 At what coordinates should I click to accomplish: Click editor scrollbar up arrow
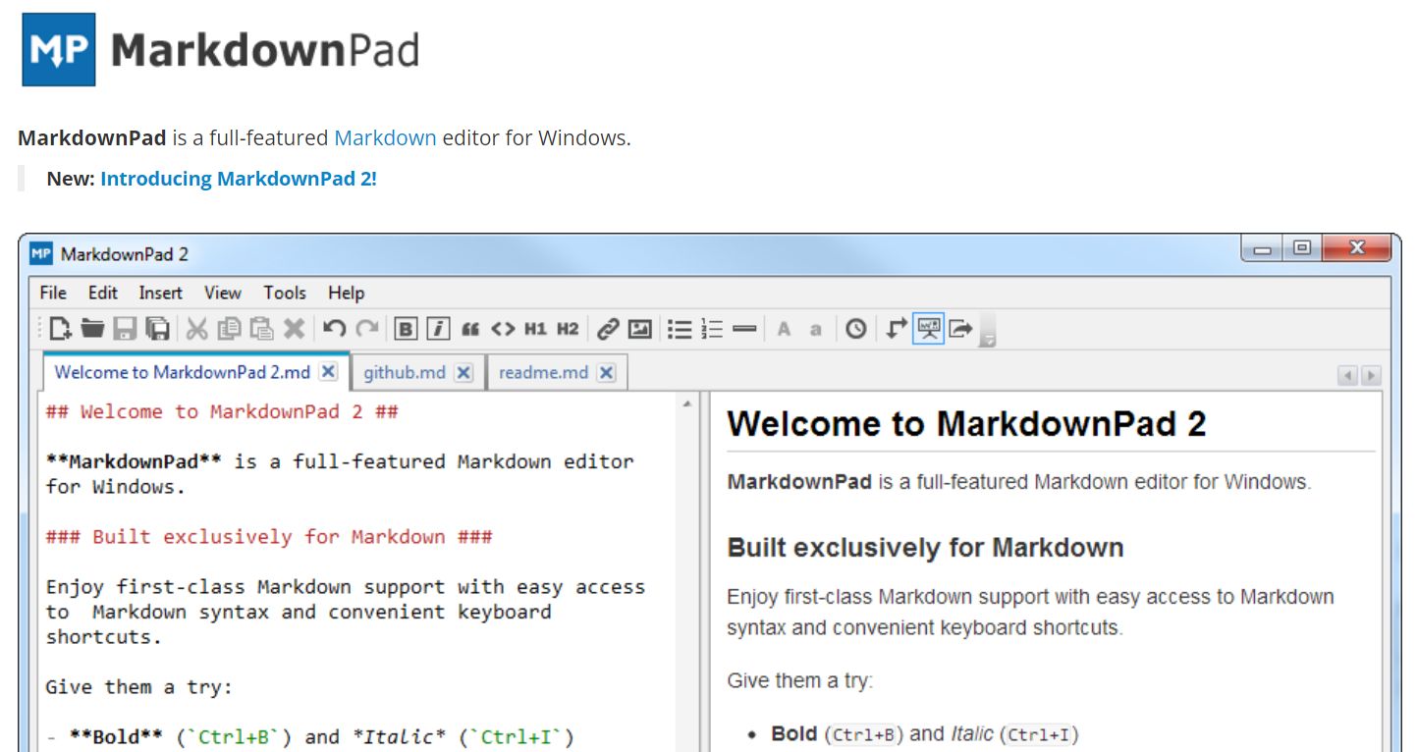(x=687, y=403)
